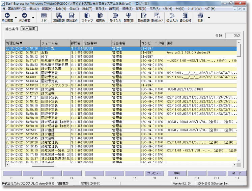The width and height of the screenshot is (252, 191).
Task: Click S事業部 in status bar
Action: point(63,184)
